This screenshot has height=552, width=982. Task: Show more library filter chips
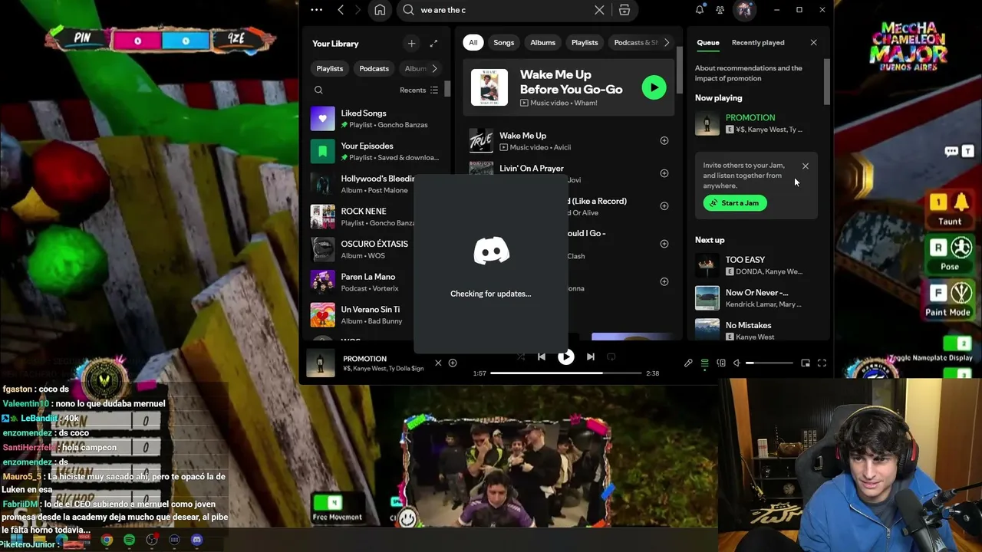(x=434, y=69)
